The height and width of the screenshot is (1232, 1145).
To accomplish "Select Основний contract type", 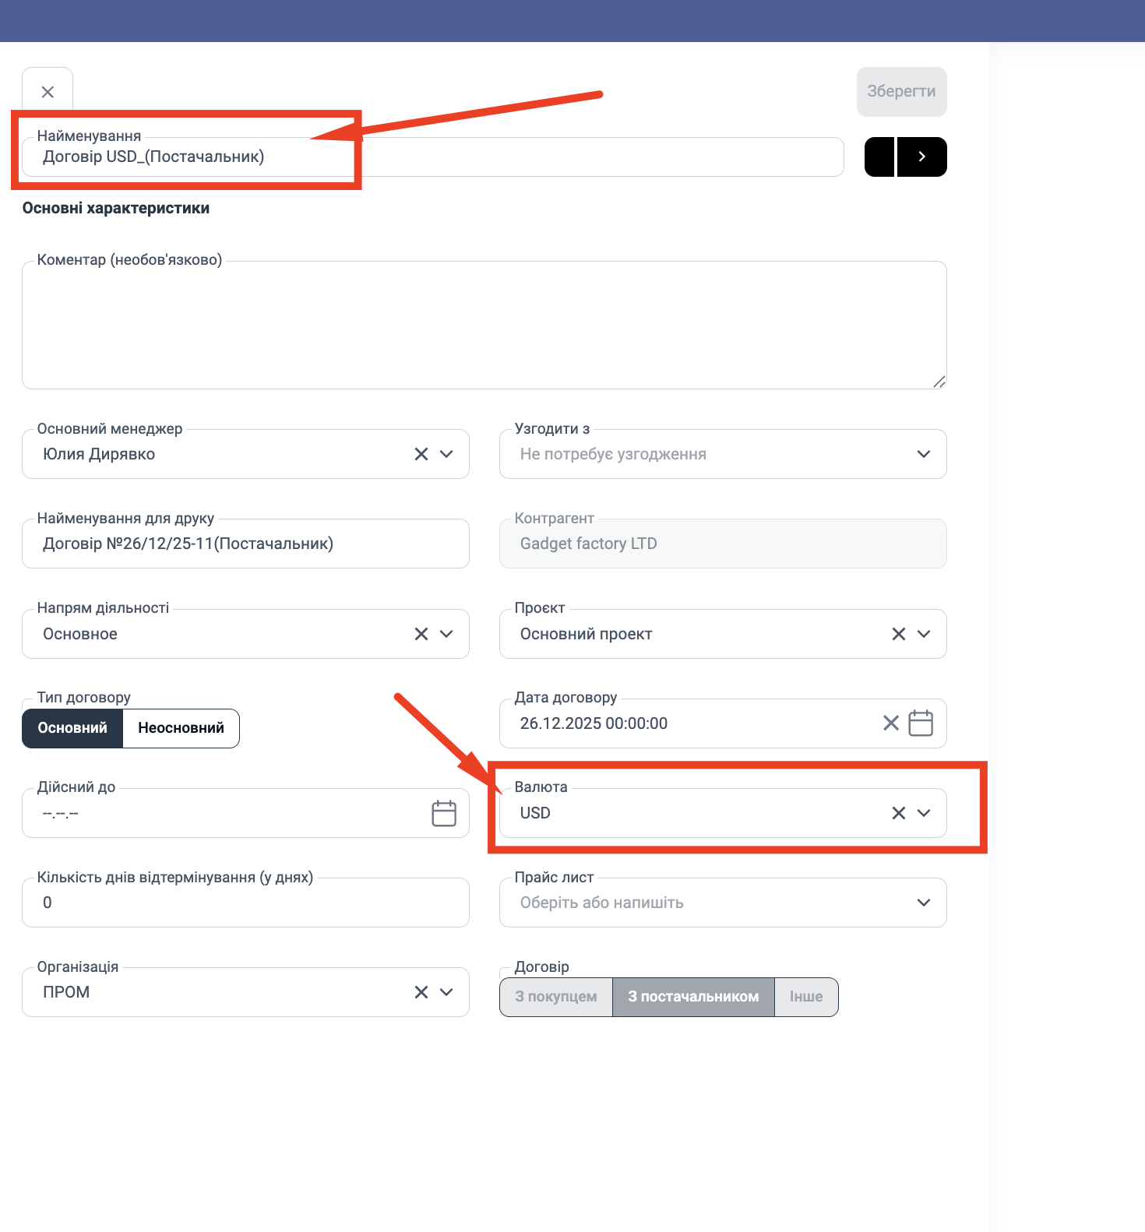I will 72,728.
